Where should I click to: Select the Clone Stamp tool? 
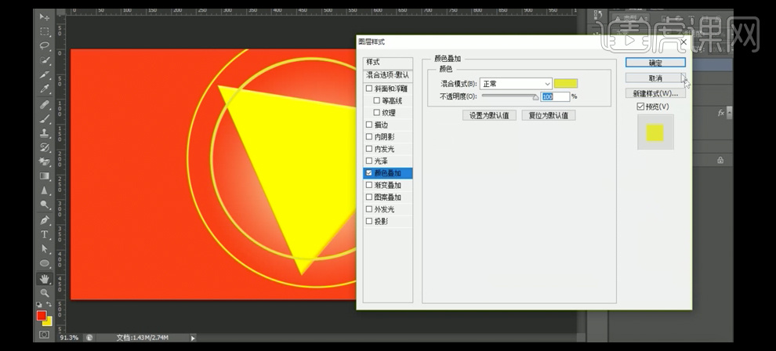click(x=45, y=133)
